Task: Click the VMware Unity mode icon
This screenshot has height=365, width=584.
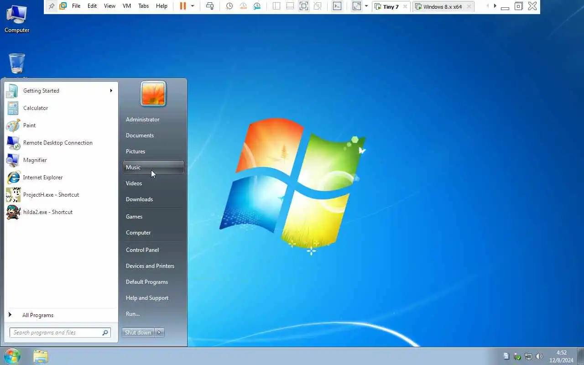Action: [x=318, y=6]
